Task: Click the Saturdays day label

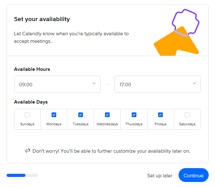Action: pos(187,124)
